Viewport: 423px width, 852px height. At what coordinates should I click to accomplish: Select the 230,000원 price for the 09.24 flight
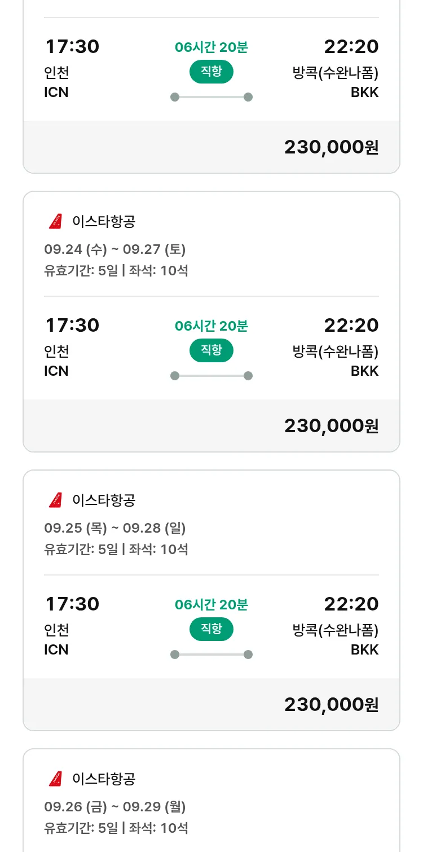(x=331, y=426)
